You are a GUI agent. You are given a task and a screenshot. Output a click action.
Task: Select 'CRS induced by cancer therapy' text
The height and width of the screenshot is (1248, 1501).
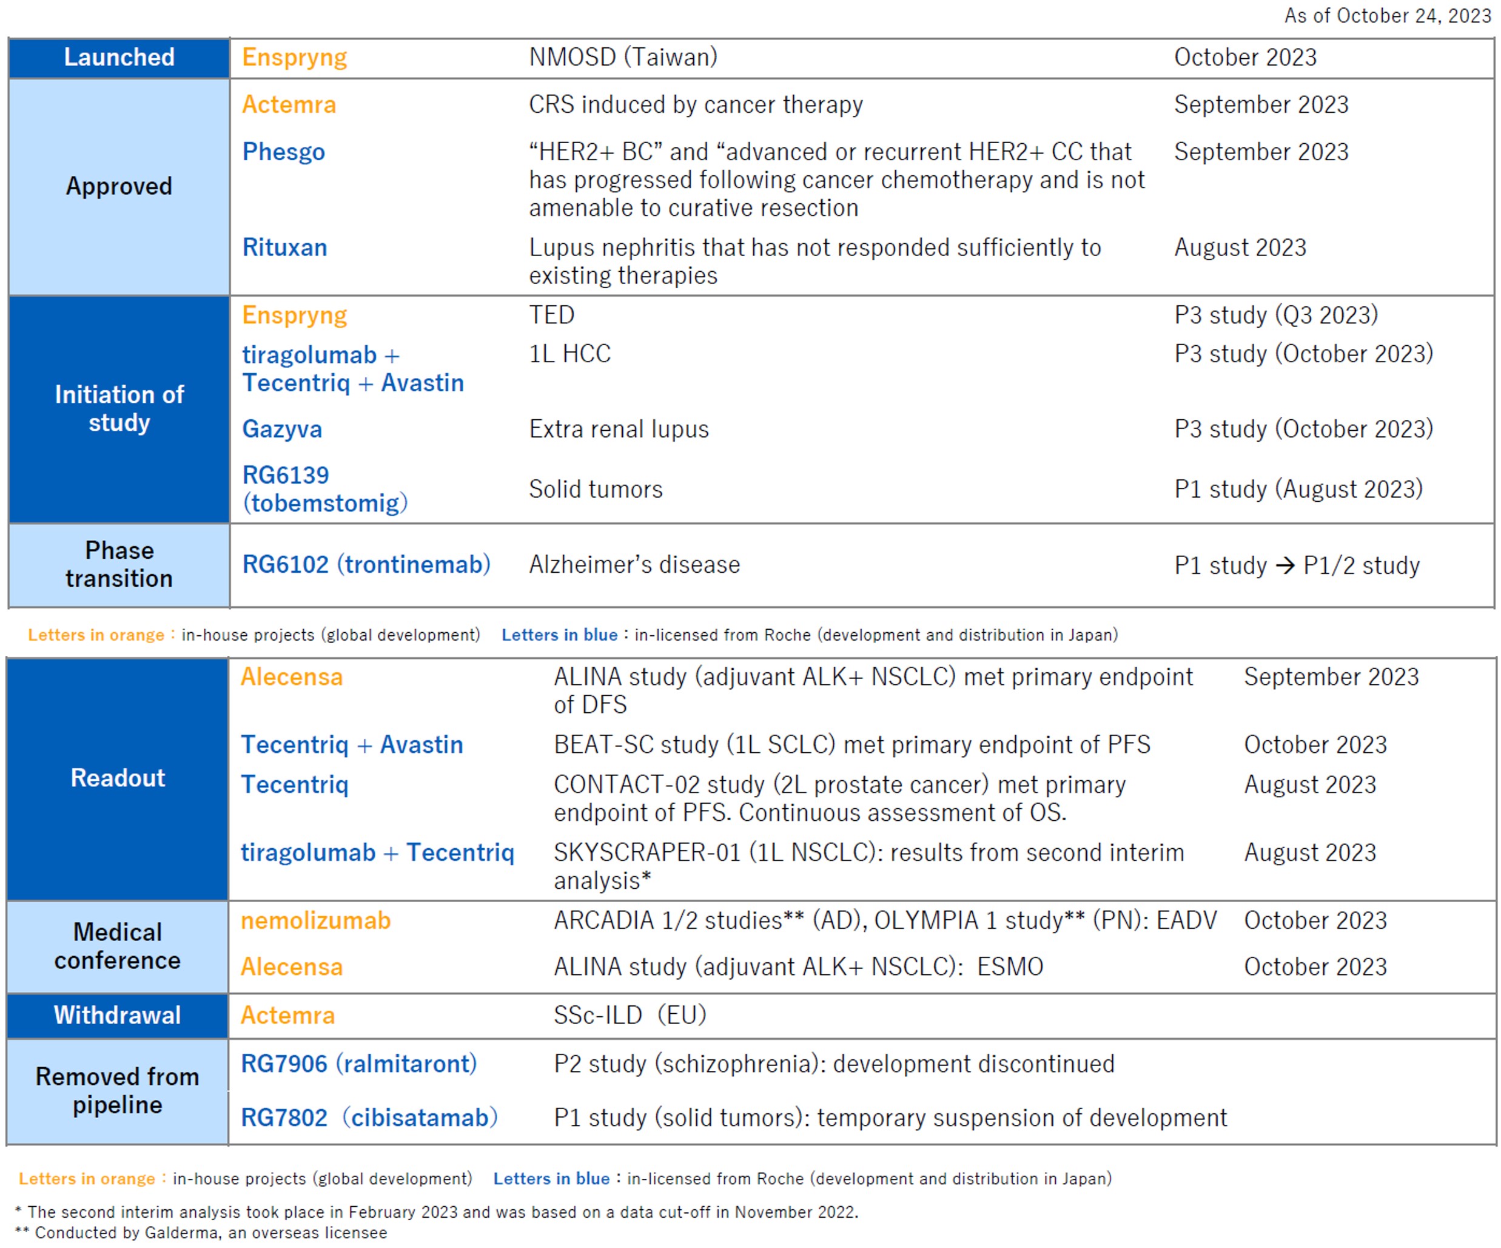pos(696,105)
